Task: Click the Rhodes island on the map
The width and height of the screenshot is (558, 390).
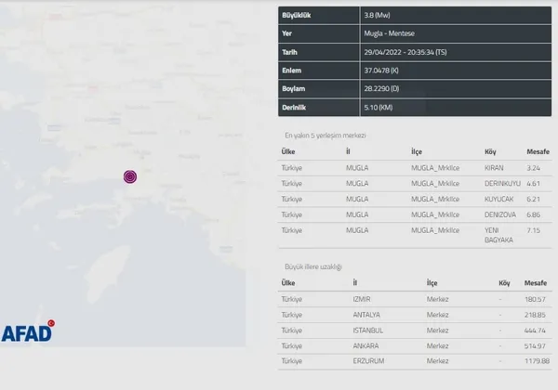Action: pyautogui.click(x=107, y=274)
